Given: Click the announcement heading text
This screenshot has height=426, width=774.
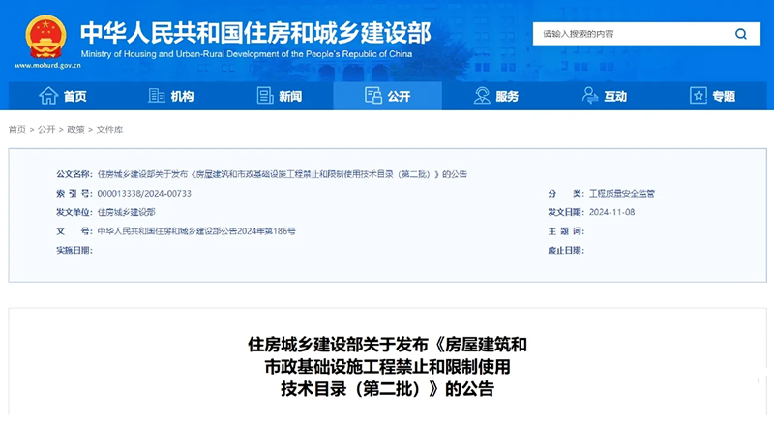Looking at the screenshot, I should click(387, 367).
